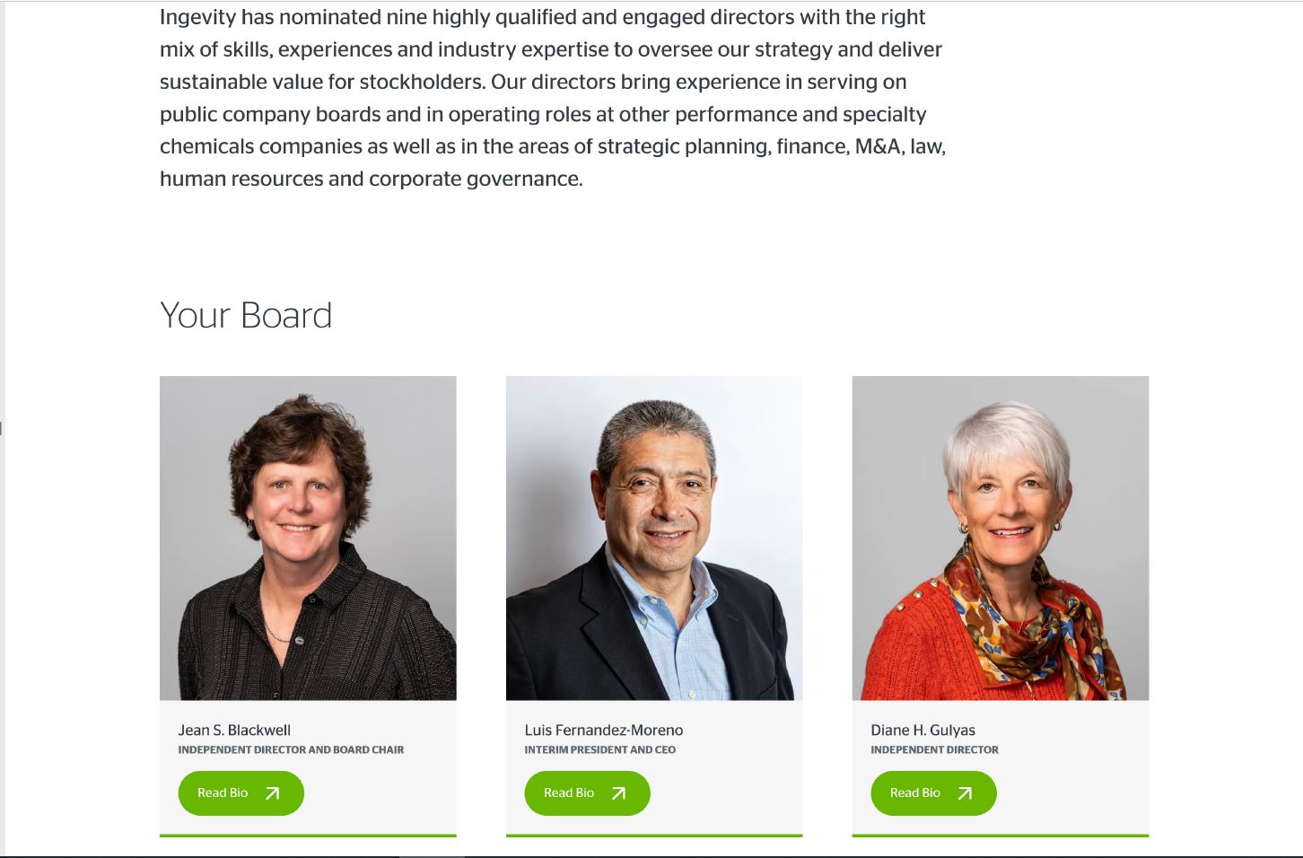Click Diane Gulyas's Independent Director title
The height and width of the screenshot is (858, 1303).
pyautogui.click(x=934, y=750)
